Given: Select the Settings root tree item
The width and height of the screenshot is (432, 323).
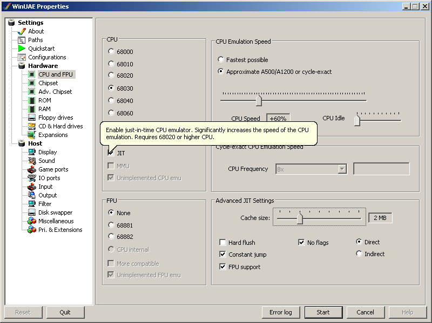Looking at the screenshot, I should point(31,23).
